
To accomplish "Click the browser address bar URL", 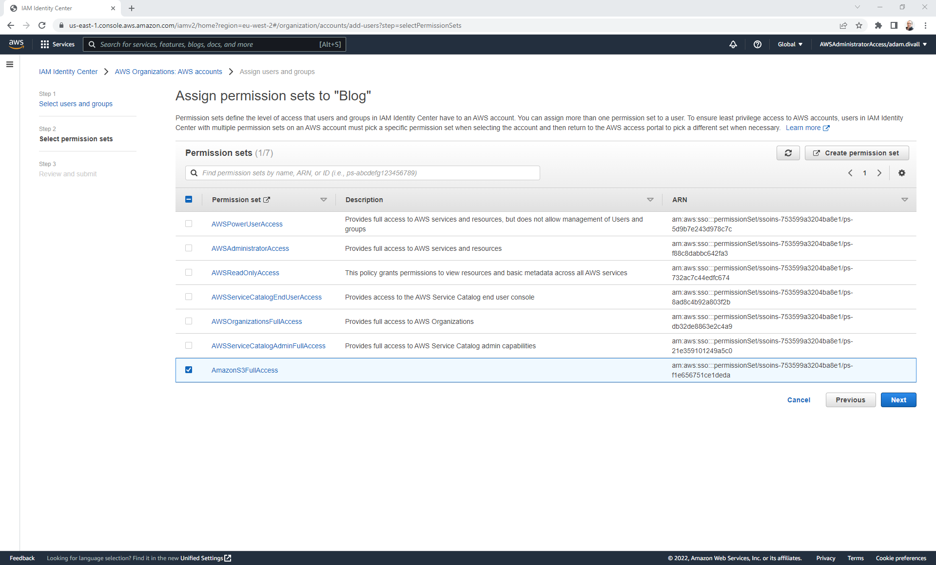I will 265,25.
